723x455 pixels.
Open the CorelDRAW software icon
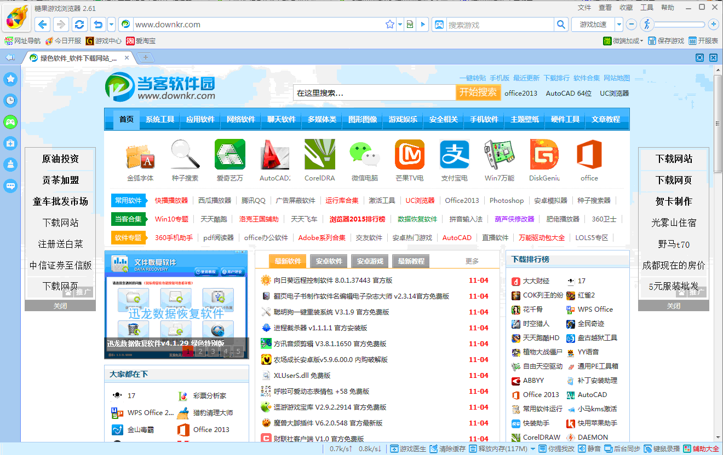pyautogui.click(x=320, y=155)
